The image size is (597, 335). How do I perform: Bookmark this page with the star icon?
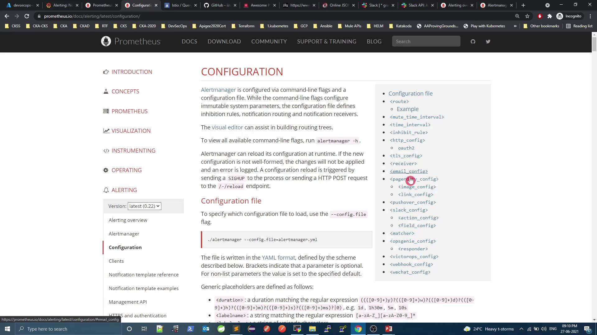point(527,16)
